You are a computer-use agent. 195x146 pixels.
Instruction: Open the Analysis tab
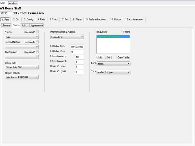[13, 3]
